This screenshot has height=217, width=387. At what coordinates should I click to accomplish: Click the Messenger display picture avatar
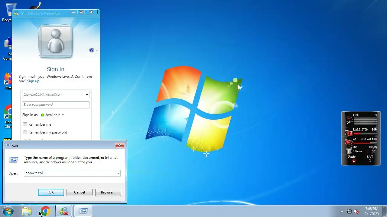coord(56,41)
